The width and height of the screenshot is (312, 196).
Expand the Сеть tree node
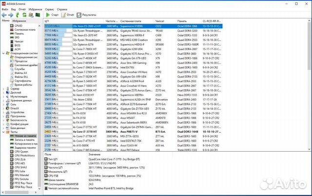(x=3, y=105)
